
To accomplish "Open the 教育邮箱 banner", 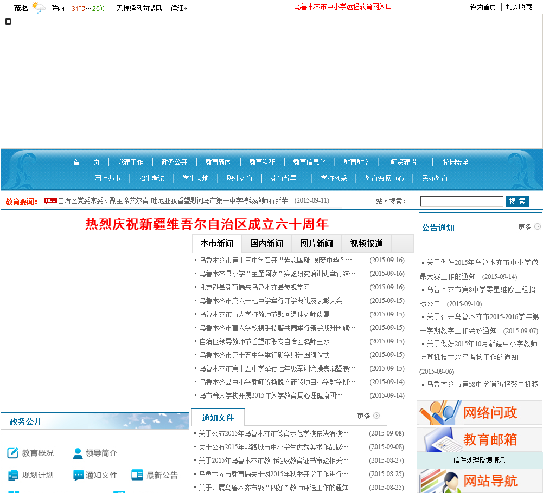I will pyautogui.click(x=480, y=440).
